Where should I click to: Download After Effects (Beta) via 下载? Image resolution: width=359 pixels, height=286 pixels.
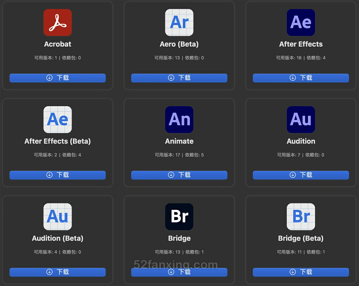tap(57, 175)
